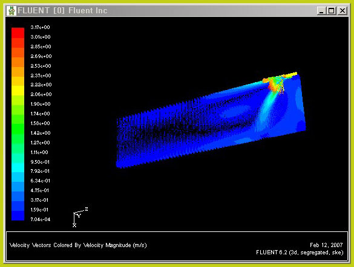The height and width of the screenshot is (267, 354).
Task: Click the cyan band of the color legend
Action: [x=18, y=168]
